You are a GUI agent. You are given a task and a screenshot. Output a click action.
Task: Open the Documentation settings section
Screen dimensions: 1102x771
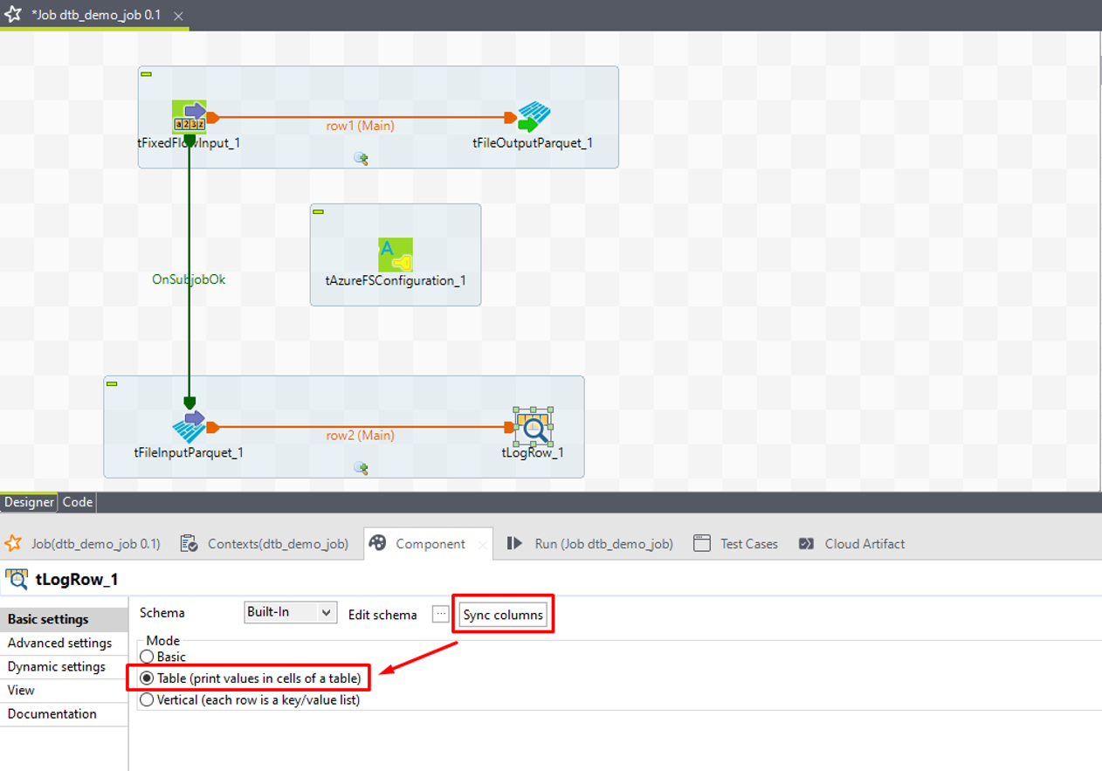pos(64,713)
